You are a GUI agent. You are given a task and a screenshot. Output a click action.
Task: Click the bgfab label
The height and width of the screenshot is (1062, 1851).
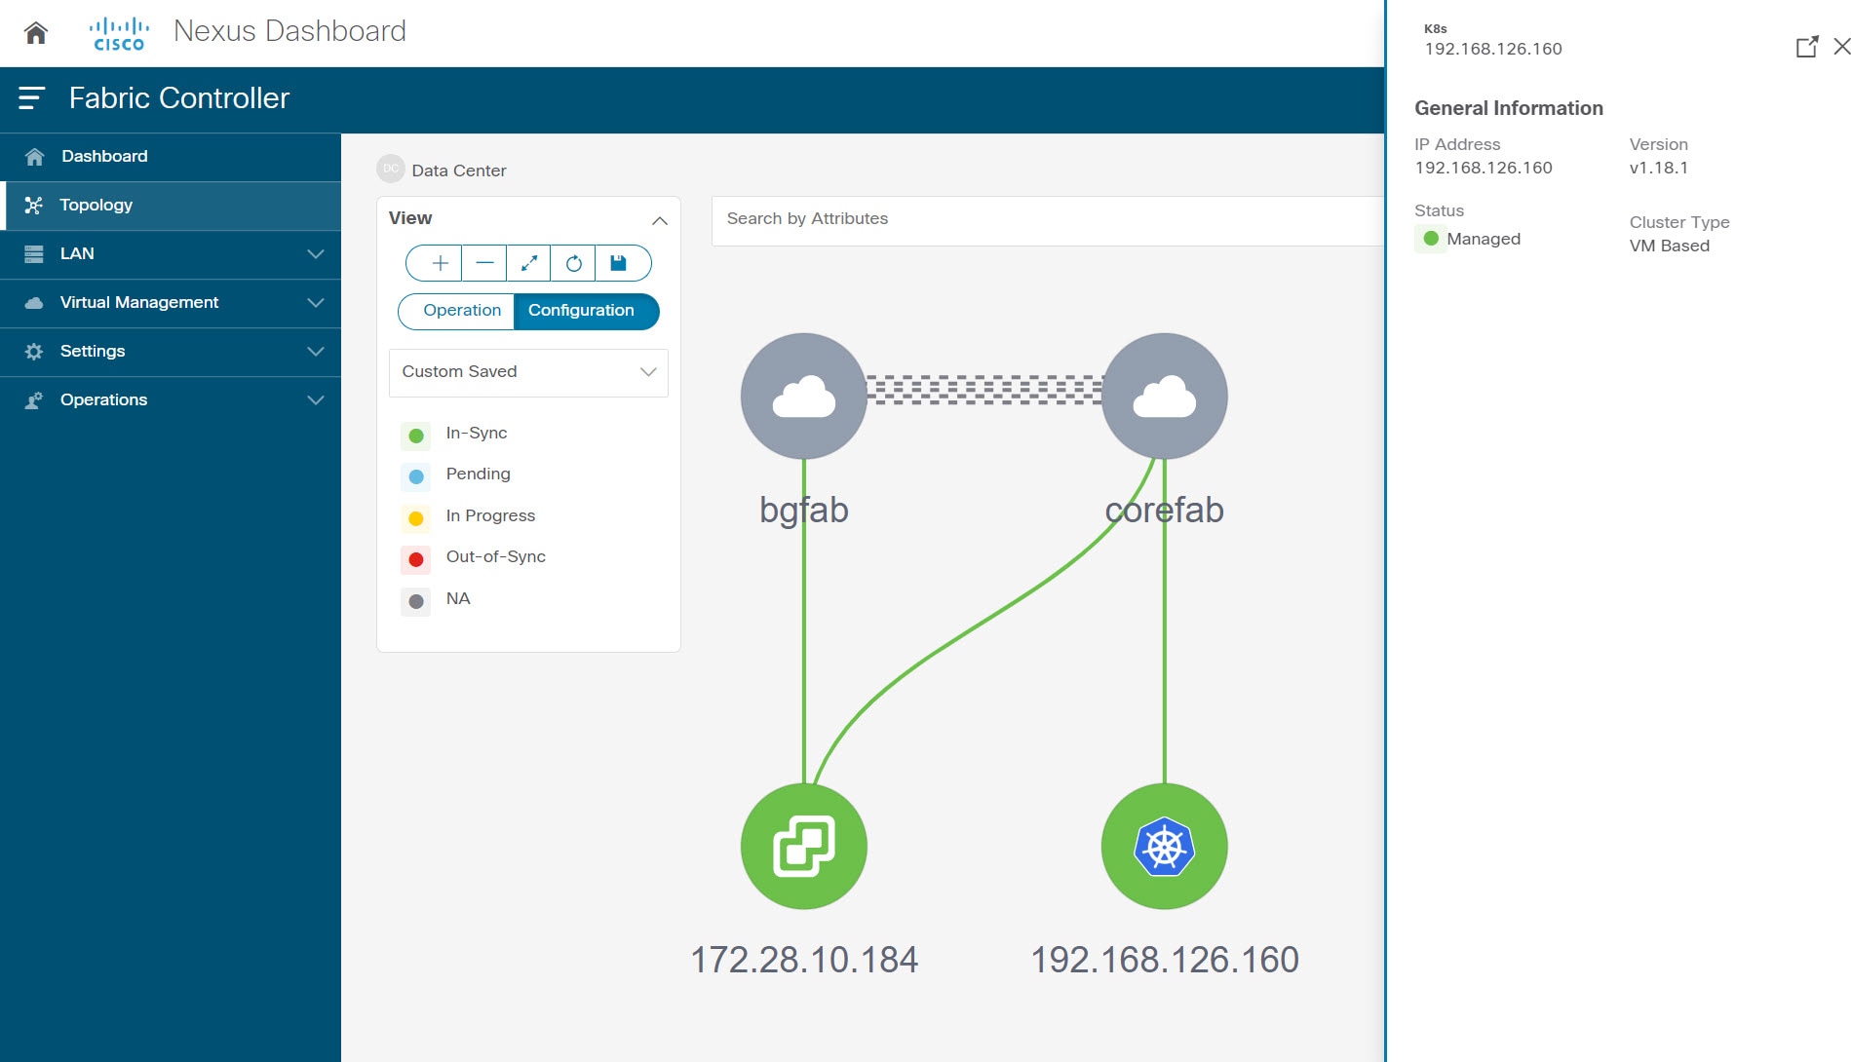pos(804,511)
